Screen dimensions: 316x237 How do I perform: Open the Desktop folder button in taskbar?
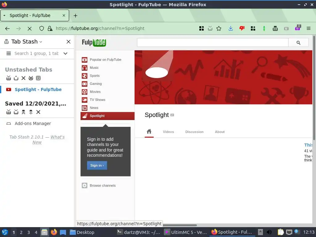point(82,232)
